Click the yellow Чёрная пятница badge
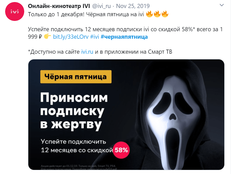 coord(76,77)
